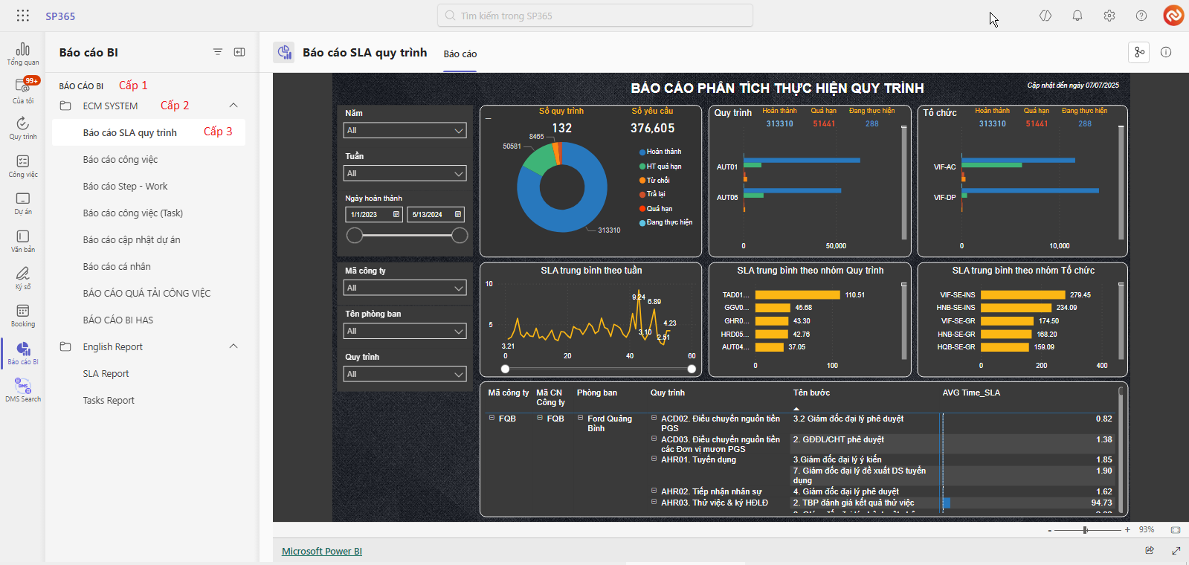1189x565 pixels.
Task: Click the filter icon in Báo cáo BI panel
Action: (x=218, y=52)
